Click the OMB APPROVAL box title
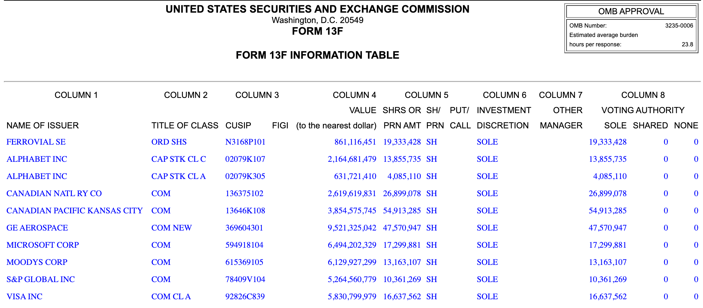Screen dimensions: 703x308 tap(631, 11)
